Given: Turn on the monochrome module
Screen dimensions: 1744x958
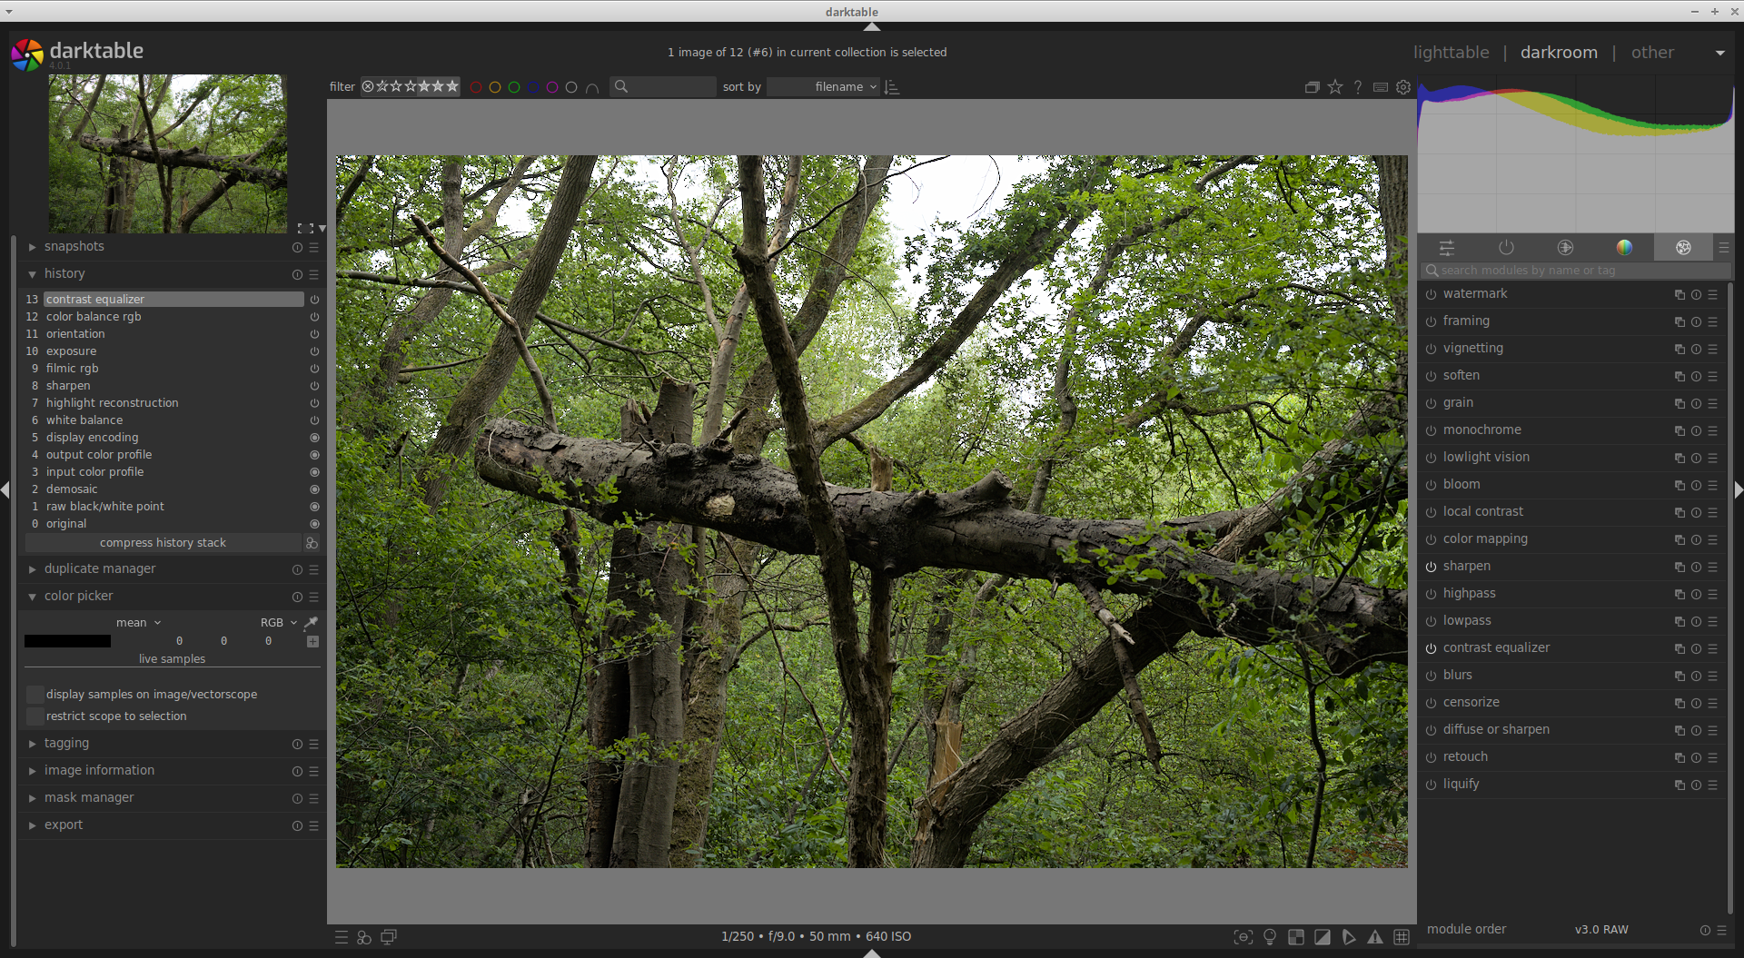Looking at the screenshot, I should [x=1431, y=430].
